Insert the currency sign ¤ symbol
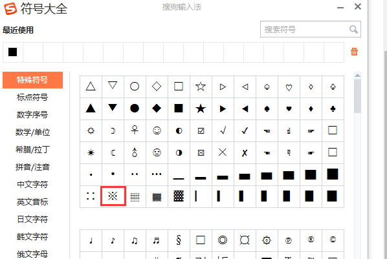This screenshot has height=259, width=387. [245, 240]
